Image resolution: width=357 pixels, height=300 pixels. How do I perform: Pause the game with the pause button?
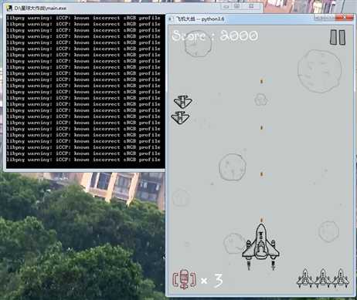[x=338, y=38]
